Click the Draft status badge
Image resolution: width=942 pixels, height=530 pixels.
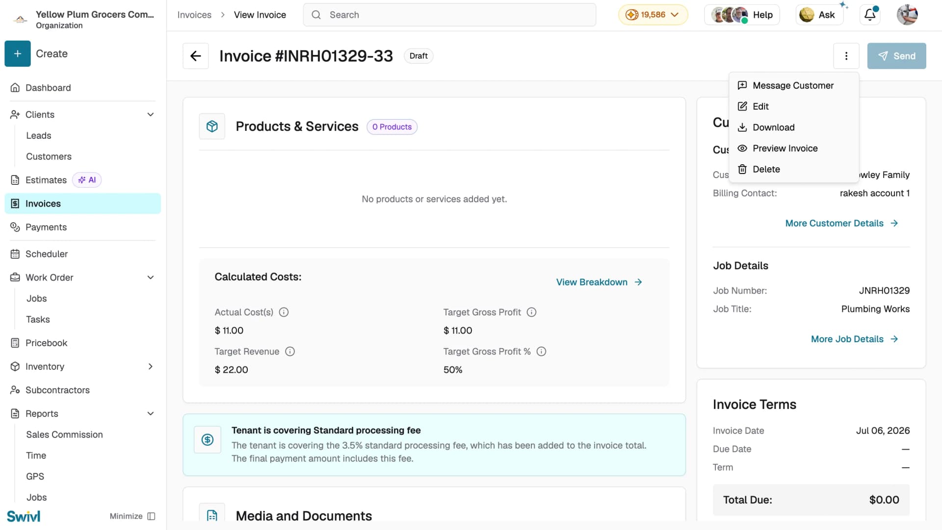[x=419, y=56]
